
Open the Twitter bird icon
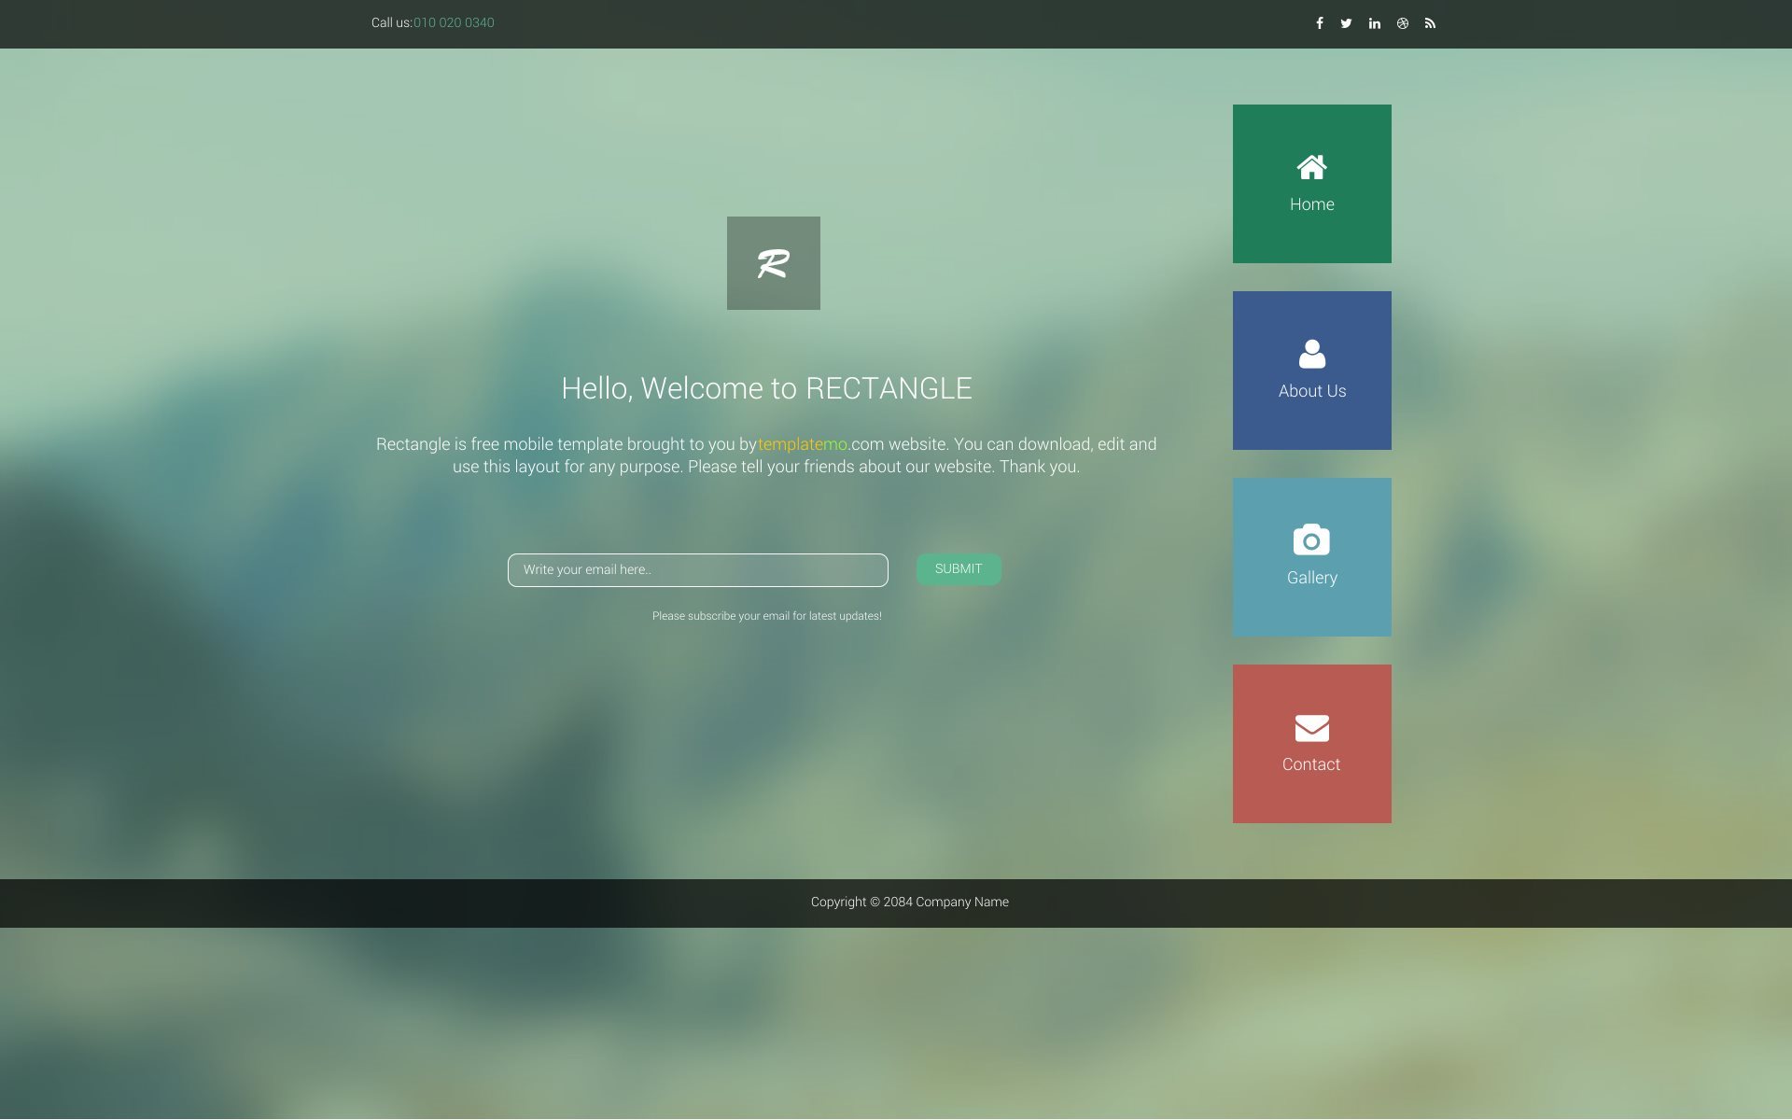click(1346, 23)
